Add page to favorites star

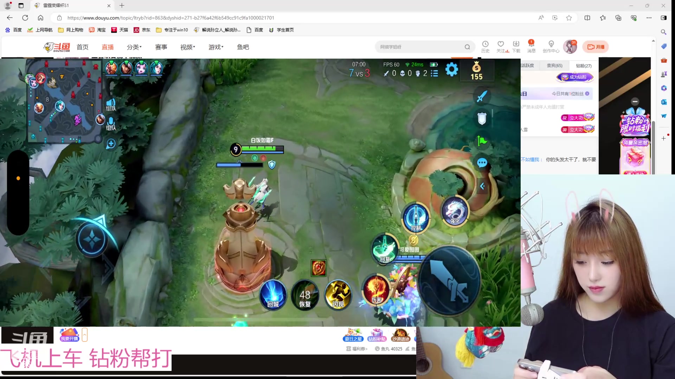coord(569,18)
